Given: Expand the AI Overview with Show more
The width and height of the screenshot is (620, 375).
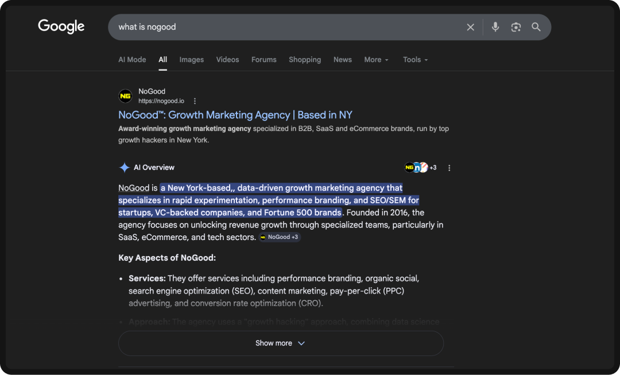Looking at the screenshot, I should [280, 343].
